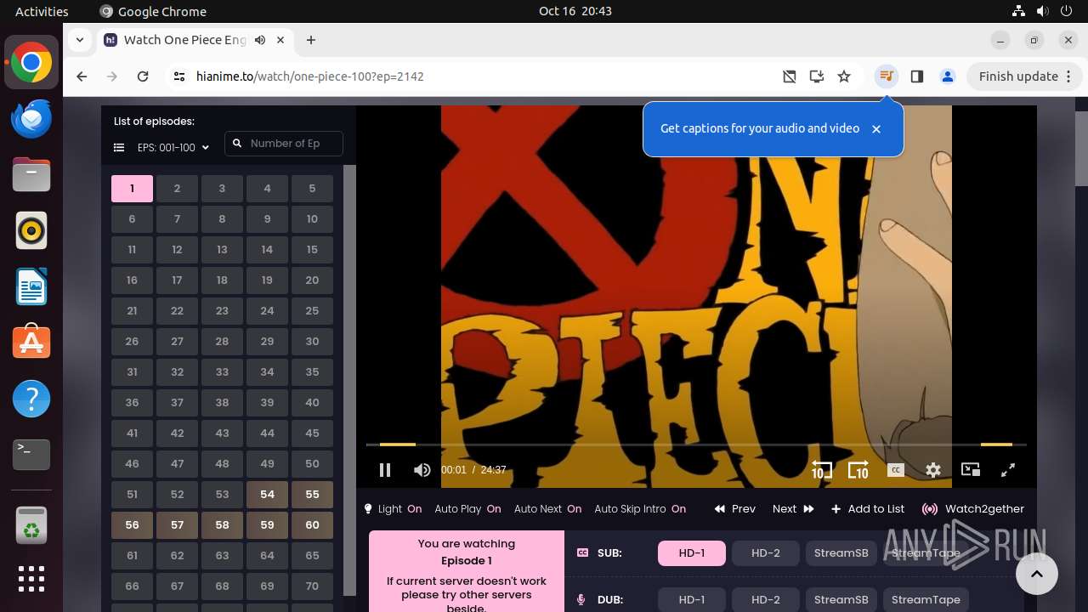Toggle Auto Next setting
This screenshot has height=612, width=1088.
click(x=547, y=509)
